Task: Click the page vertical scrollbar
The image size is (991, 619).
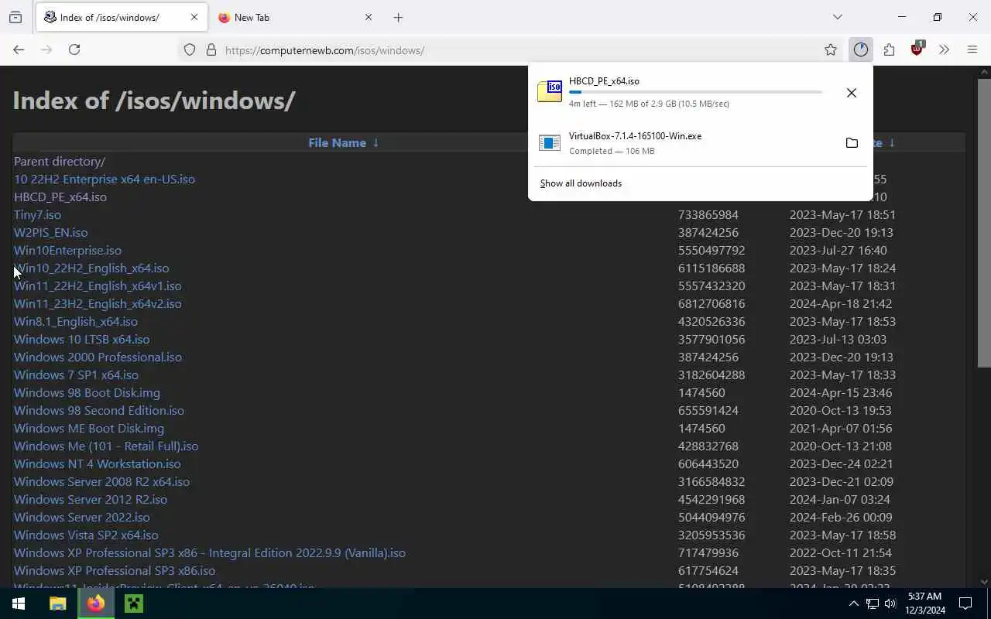Action: coord(984,223)
